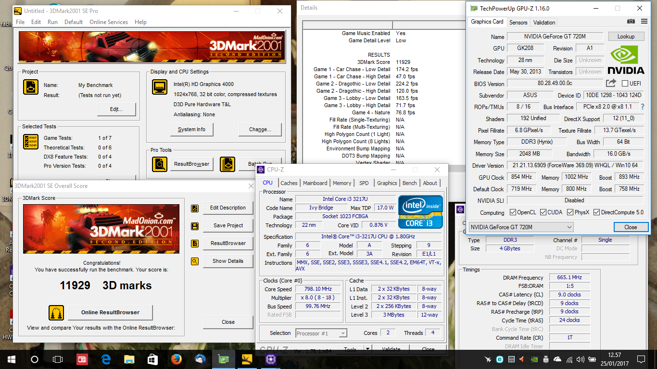Click Edit Description button
Screen dimensions: 657x369
pyautogui.click(x=228, y=208)
